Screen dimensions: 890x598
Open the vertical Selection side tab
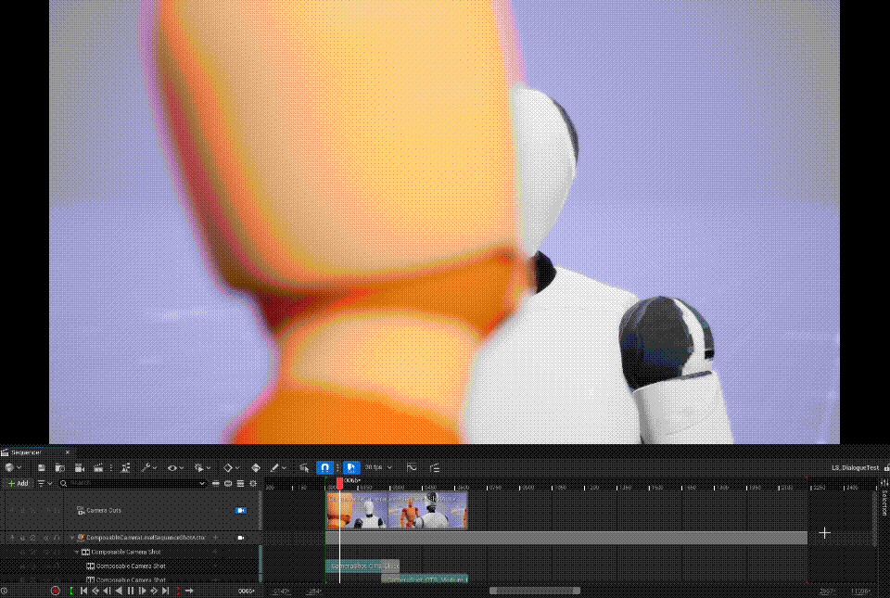click(884, 503)
